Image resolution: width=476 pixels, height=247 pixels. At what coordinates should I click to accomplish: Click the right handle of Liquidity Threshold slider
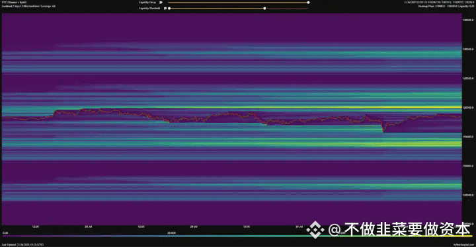point(264,9)
